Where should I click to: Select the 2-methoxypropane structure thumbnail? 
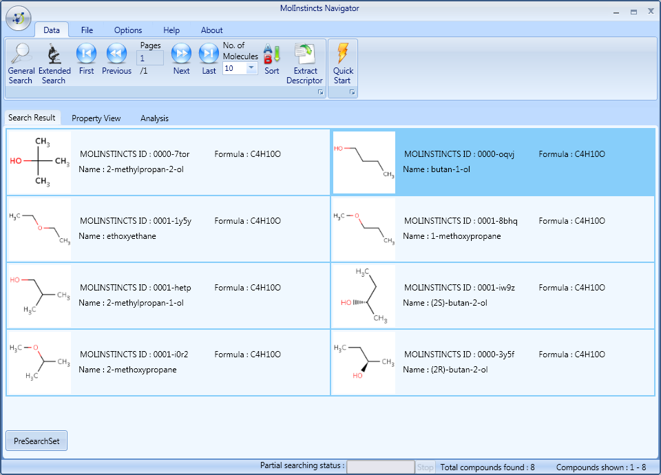(40, 363)
